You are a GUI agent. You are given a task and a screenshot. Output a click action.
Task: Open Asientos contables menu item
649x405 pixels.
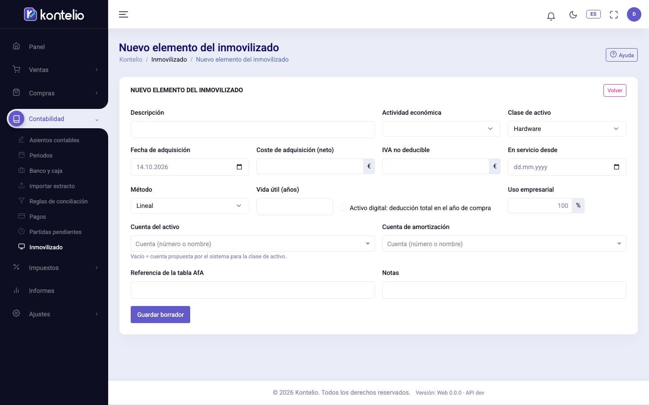click(x=54, y=140)
